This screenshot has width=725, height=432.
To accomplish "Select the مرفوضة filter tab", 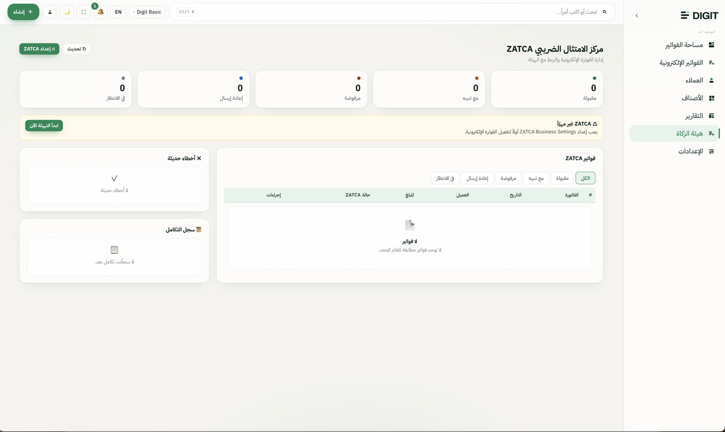I will [508, 178].
